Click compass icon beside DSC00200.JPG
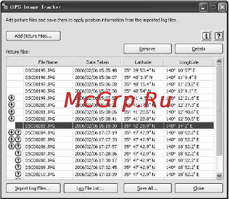The width and height of the screenshot is (229, 199). click(x=11, y=105)
